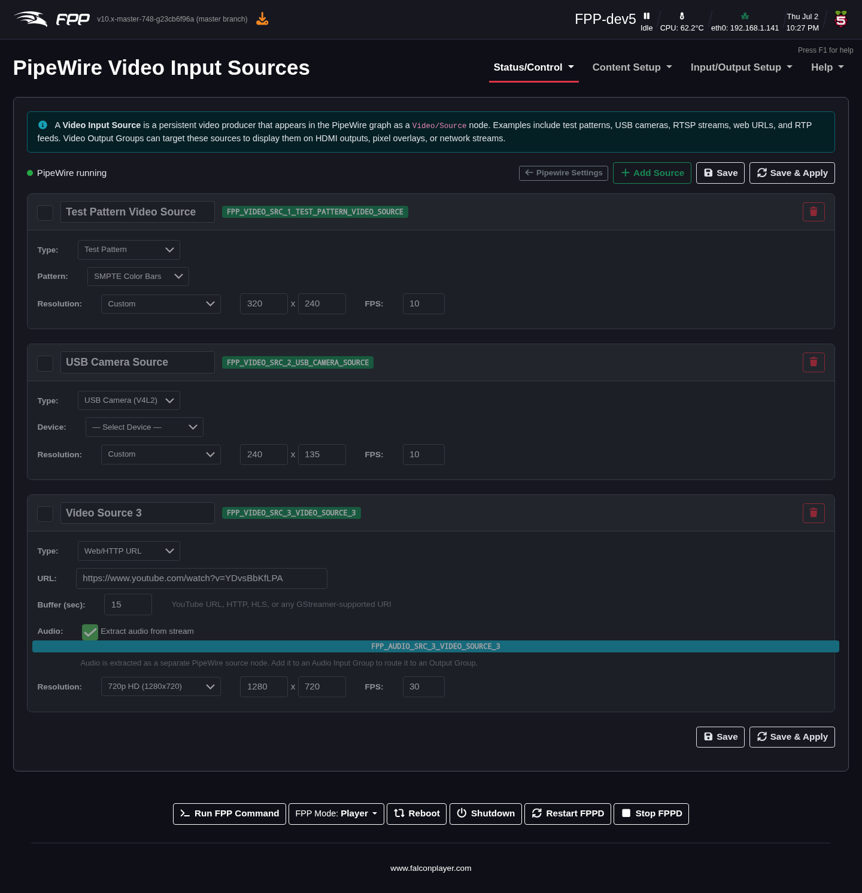The image size is (862, 893).
Task: Click the eth0 network status icon
Action: point(745,16)
